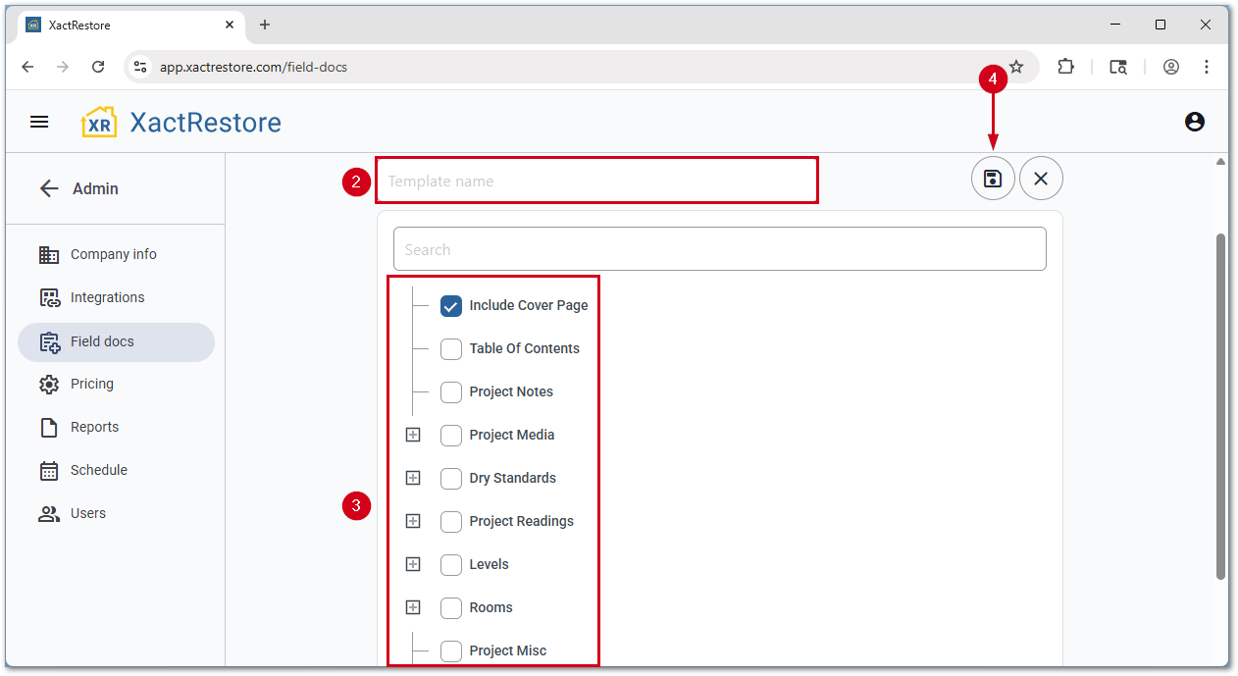Viewport: 1238px width, 676px height.
Task: Go to the Integrations admin page
Action: pyautogui.click(x=107, y=297)
